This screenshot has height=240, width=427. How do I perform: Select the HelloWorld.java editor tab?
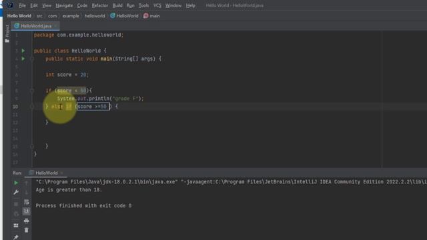pos(35,26)
